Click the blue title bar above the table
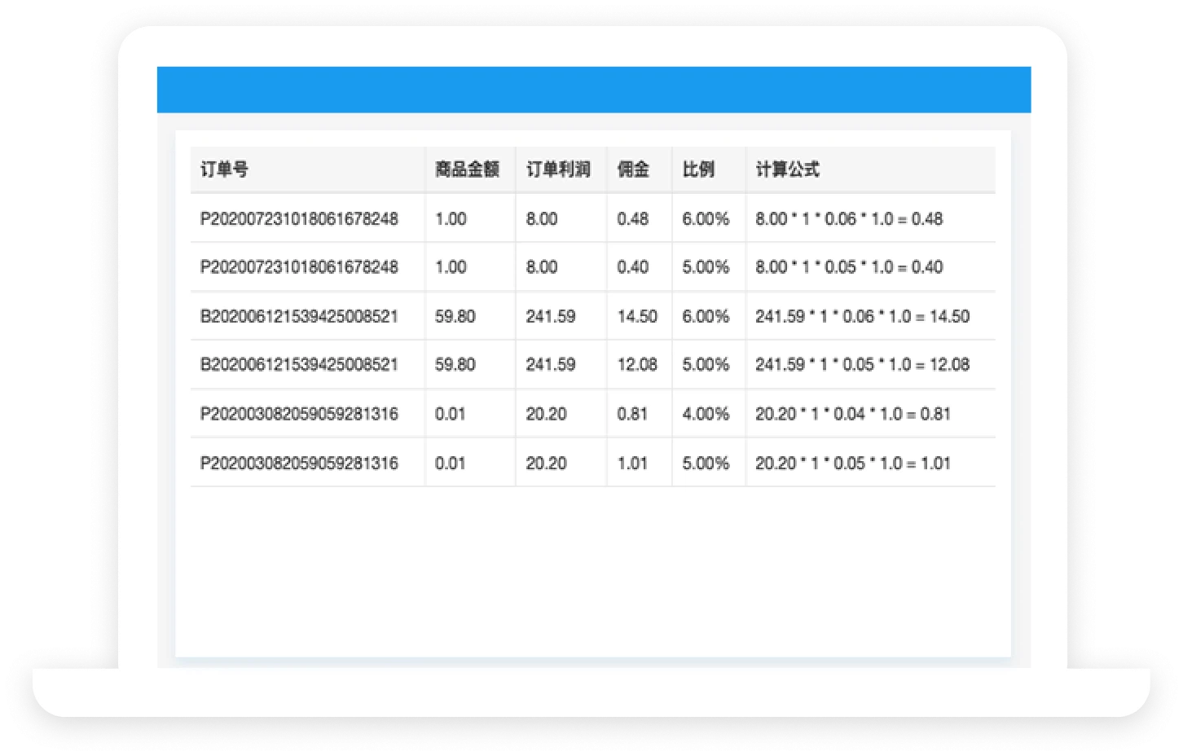 (593, 90)
